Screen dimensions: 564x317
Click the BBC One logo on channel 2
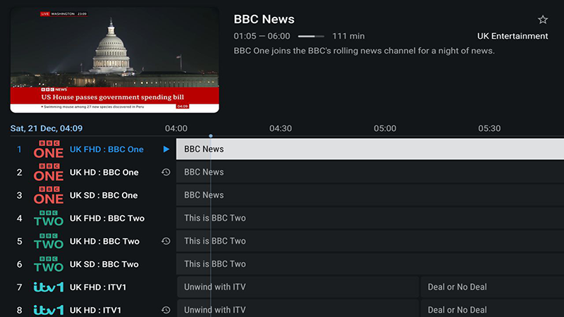tap(49, 172)
